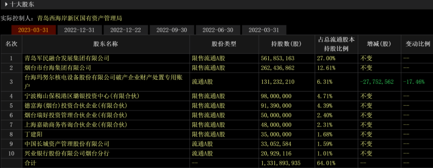The height and width of the screenshot is (168, 433).
Task: Open shareholder 烟台市台海集团有限公司
Action: (x=58, y=68)
